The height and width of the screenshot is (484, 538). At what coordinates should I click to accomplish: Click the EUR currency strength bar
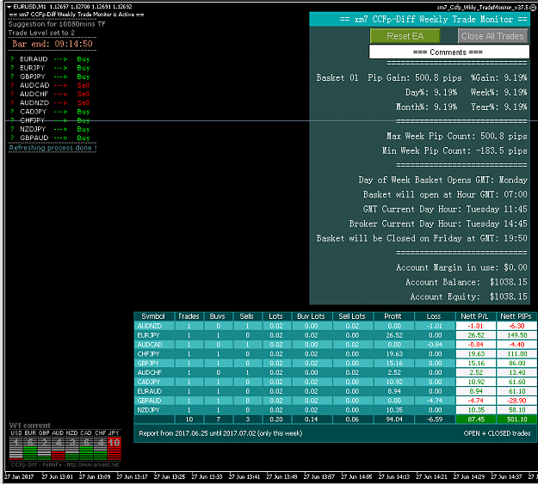point(30,449)
